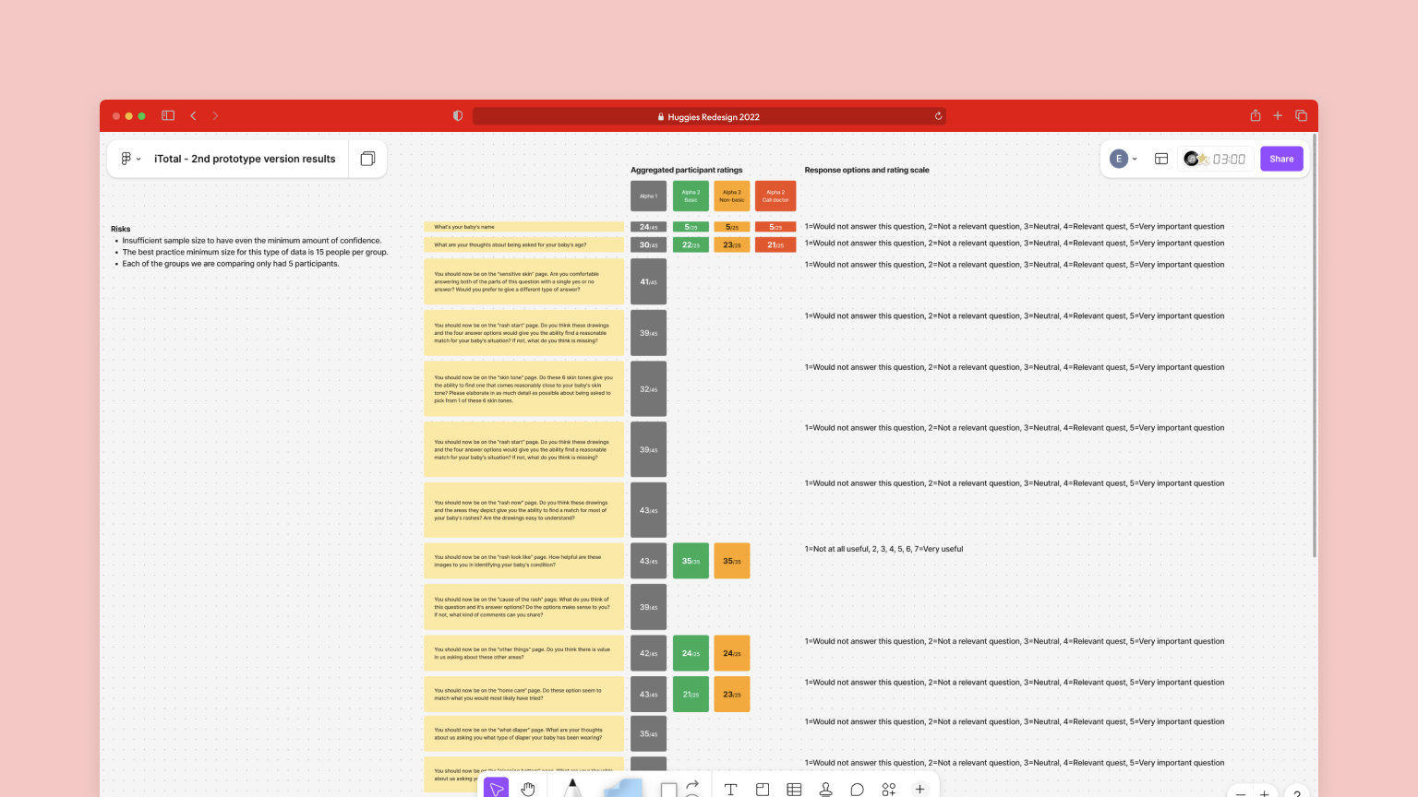Toggle the layout view icon near timer
Viewport: 1418px width, 797px height.
tap(1161, 159)
